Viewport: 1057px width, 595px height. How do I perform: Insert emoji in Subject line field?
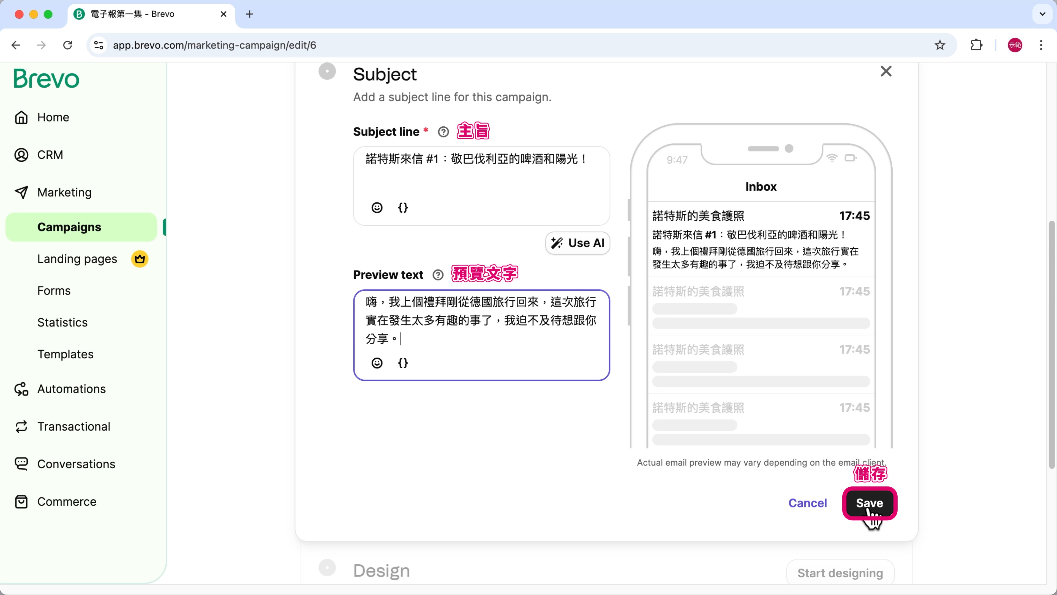[377, 208]
